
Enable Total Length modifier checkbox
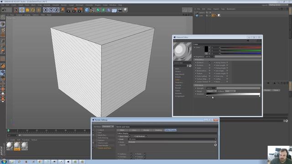pos(227,65)
